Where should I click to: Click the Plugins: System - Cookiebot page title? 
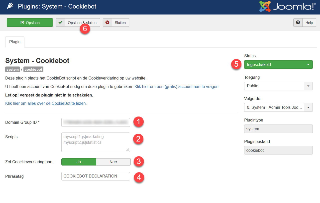[x=57, y=6]
